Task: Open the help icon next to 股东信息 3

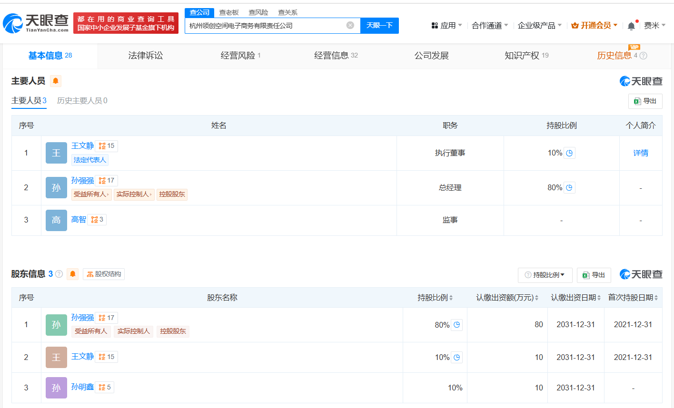Action: [x=59, y=274]
